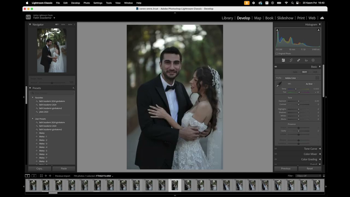Switch to the Library module
The image size is (350, 197).
point(227,18)
